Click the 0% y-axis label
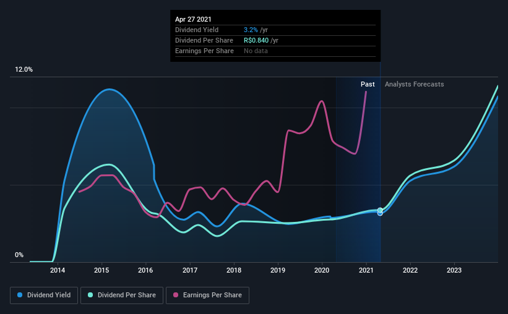Image resolution: width=508 pixels, height=314 pixels. click(19, 255)
